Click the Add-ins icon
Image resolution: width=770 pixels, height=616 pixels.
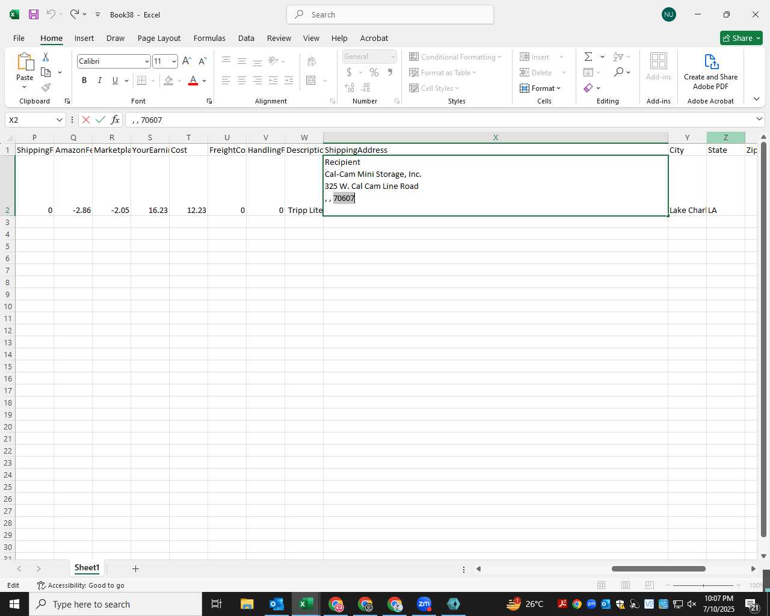(659, 61)
